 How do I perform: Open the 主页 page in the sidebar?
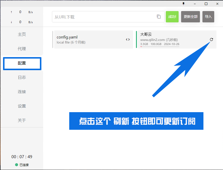point(22,34)
